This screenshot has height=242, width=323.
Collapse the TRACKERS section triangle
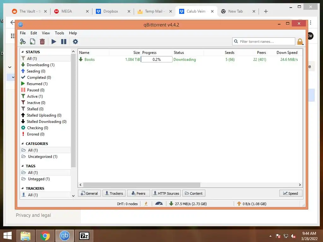pyautogui.click(x=22, y=188)
